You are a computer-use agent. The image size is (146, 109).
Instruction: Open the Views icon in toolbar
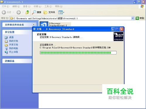[61, 13]
